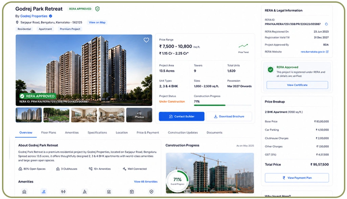
Task: Select the highlighted swimming pool amenity icon
Action: click(44, 192)
